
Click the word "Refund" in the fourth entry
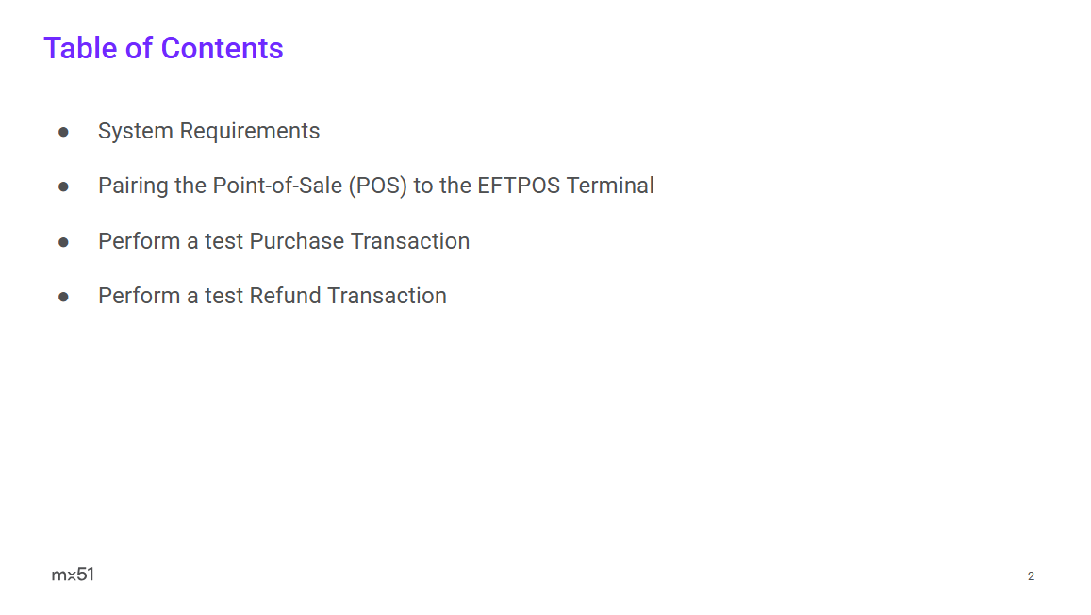[x=285, y=296]
